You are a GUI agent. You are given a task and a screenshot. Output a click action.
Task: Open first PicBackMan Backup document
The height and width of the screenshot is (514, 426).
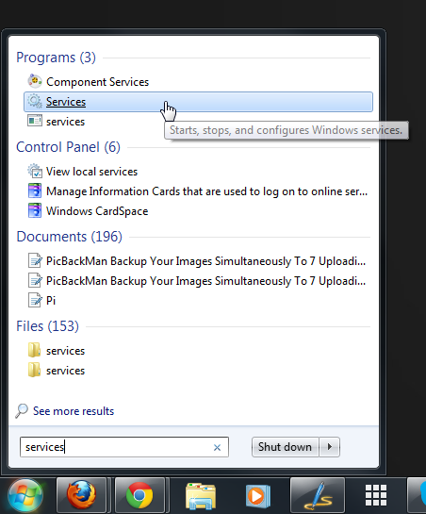click(x=198, y=261)
